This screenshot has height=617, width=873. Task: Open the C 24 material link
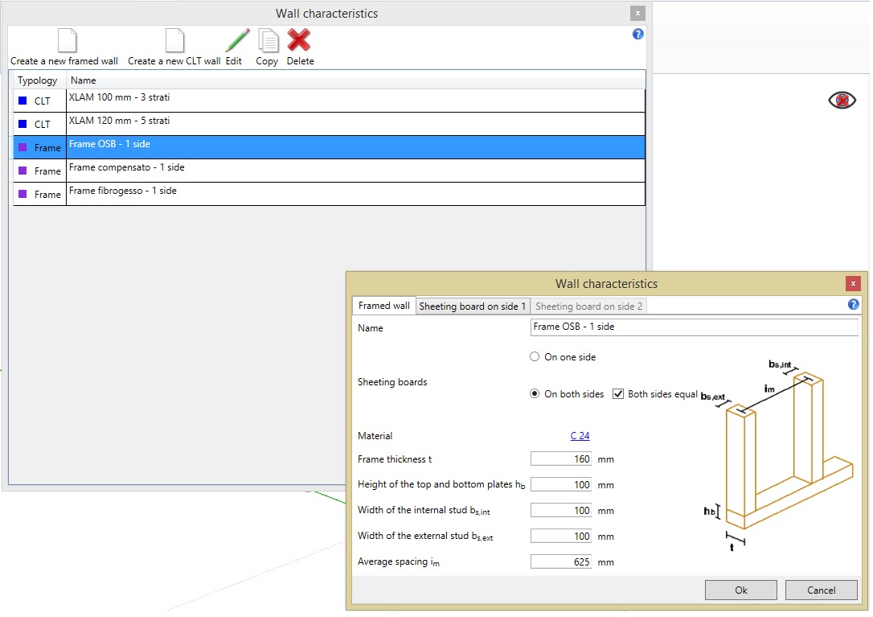pos(580,436)
